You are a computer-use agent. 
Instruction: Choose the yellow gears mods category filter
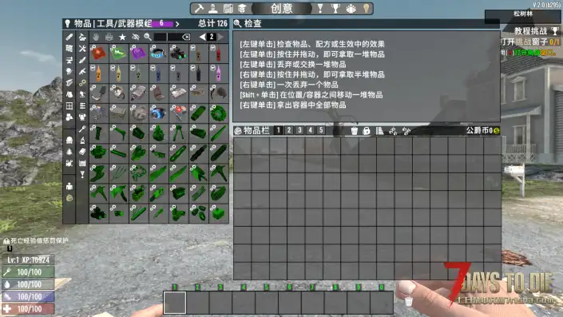click(82, 83)
